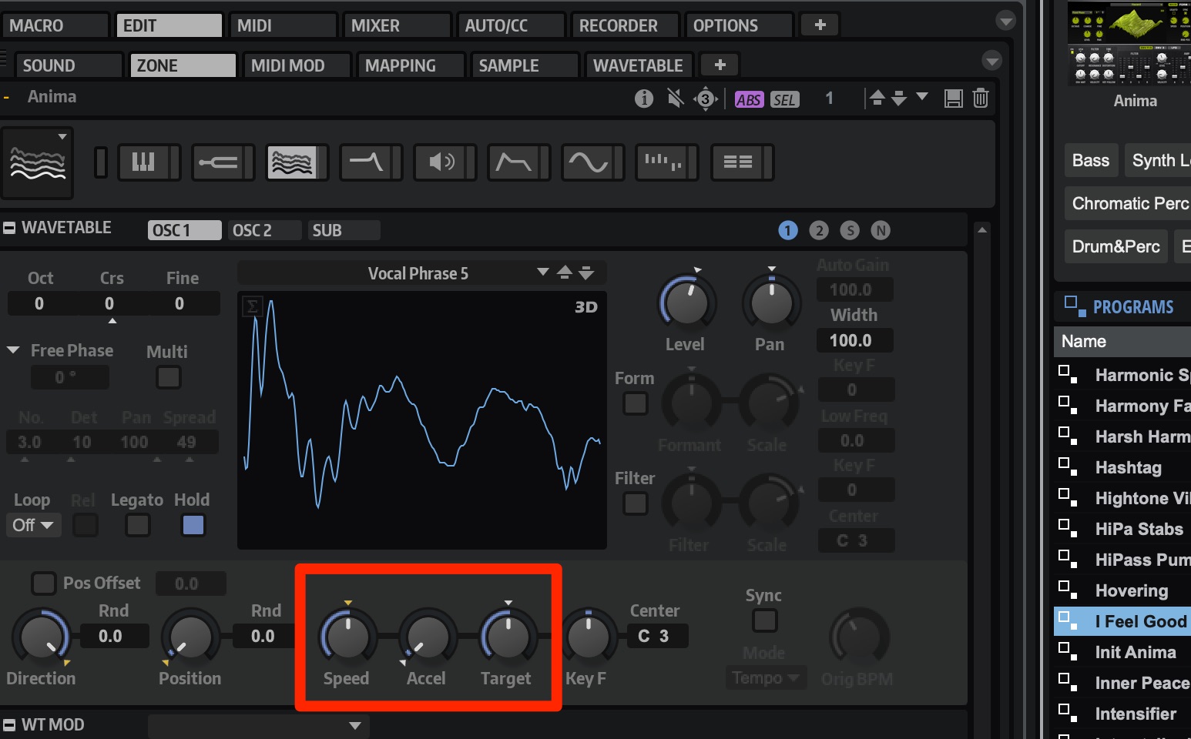Select the SUB oscillator tab
Screen dimensions: 1191x739
(344, 230)
